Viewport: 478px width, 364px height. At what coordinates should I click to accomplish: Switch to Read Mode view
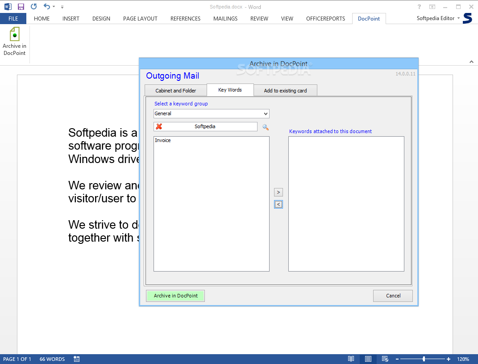click(x=351, y=359)
